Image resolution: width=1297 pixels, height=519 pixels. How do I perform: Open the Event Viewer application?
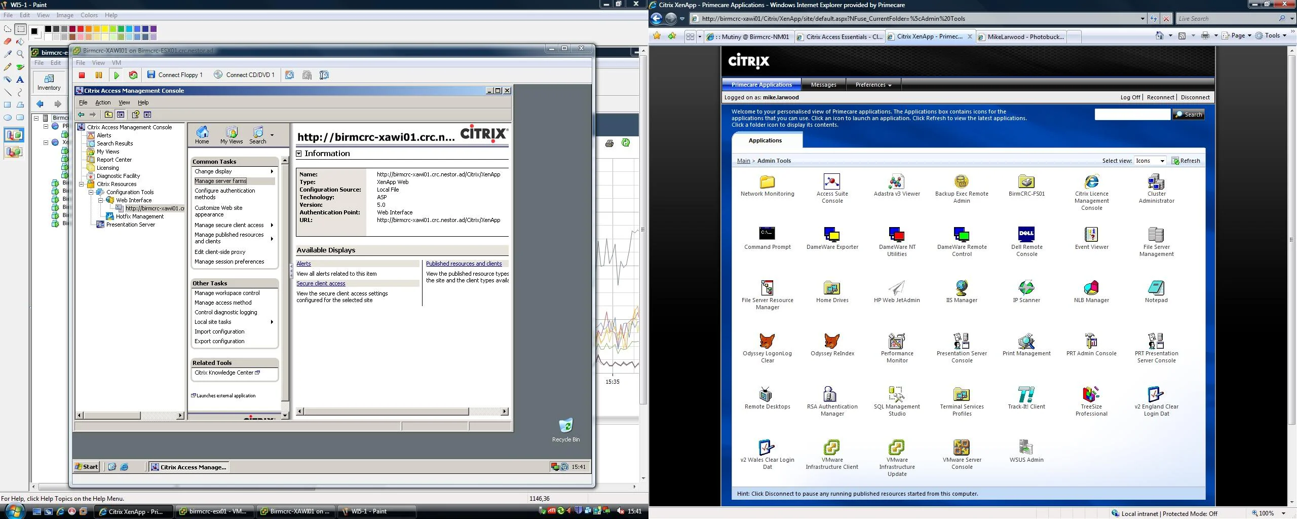1091,239
